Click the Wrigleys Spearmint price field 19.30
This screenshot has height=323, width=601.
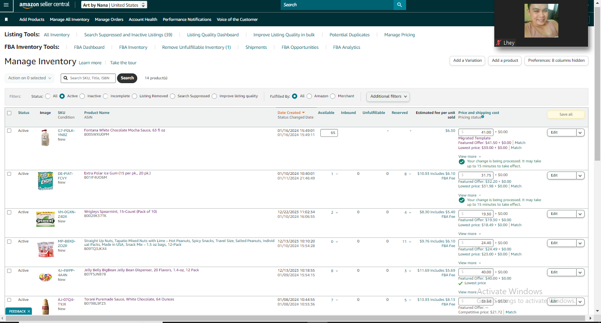click(476, 214)
